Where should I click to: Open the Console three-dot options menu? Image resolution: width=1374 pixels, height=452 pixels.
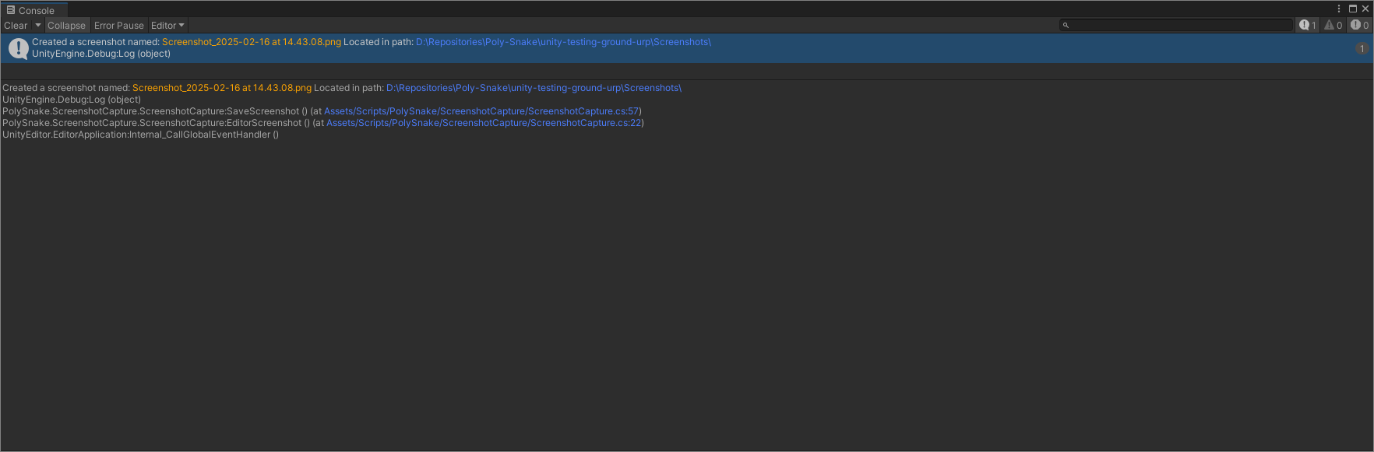[1339, 9]
